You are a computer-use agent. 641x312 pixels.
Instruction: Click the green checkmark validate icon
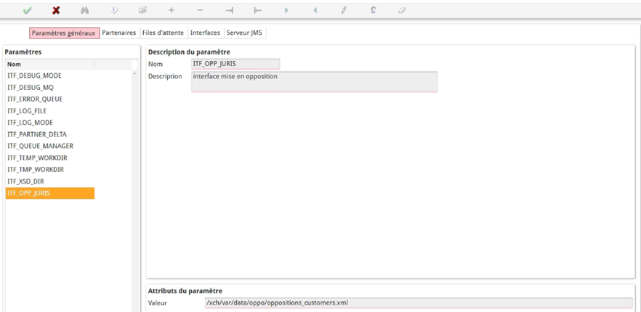27,10
